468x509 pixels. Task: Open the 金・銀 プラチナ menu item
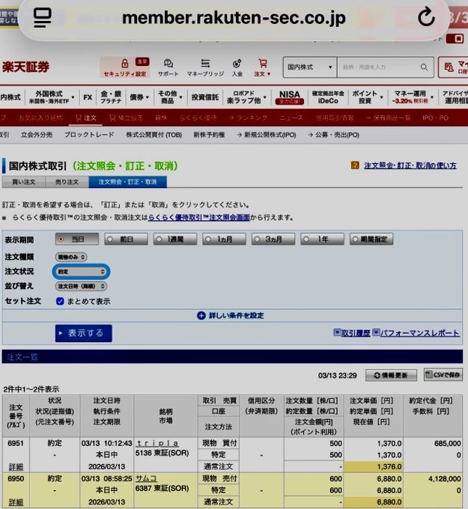click(x=111, y=97)
